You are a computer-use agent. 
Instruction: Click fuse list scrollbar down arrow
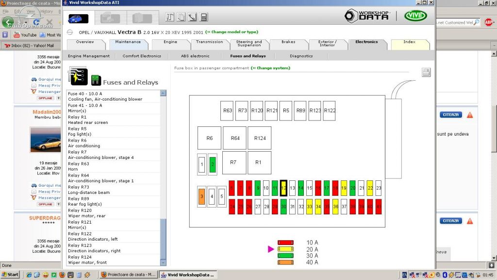click(163, 262)
